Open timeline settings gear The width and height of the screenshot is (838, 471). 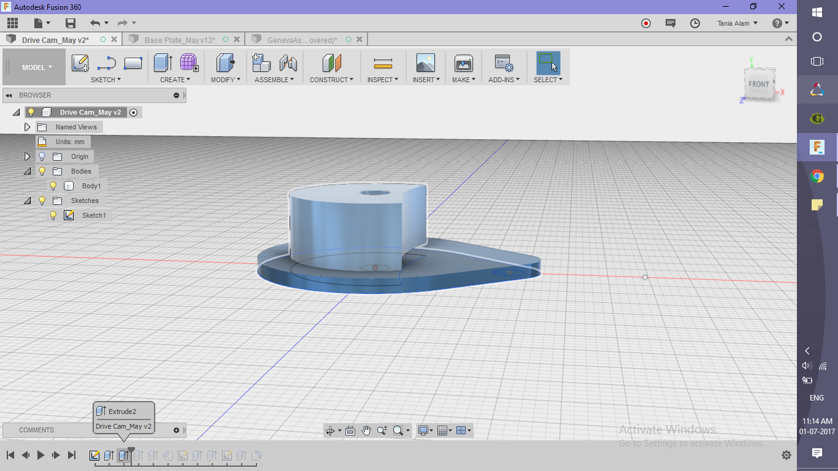pos(786,455)
